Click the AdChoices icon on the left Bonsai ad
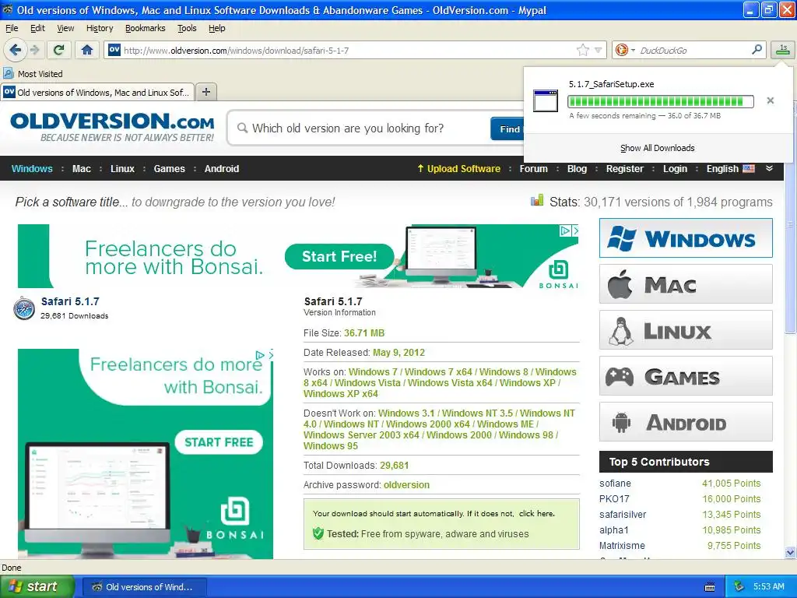Screen dimensions: 797x598 pyautogui.click(x=260, y=355)
